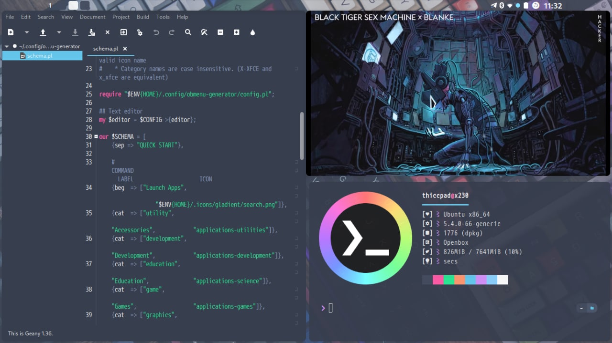Open the Search menu
This screenshot has width=612, height=343.
46,17
